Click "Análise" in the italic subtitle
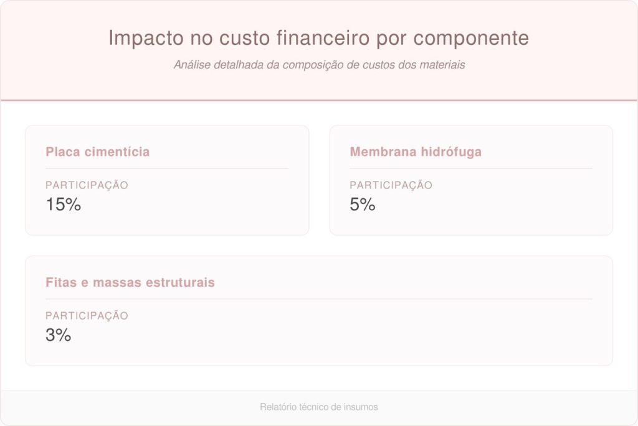 coord(190,65)
